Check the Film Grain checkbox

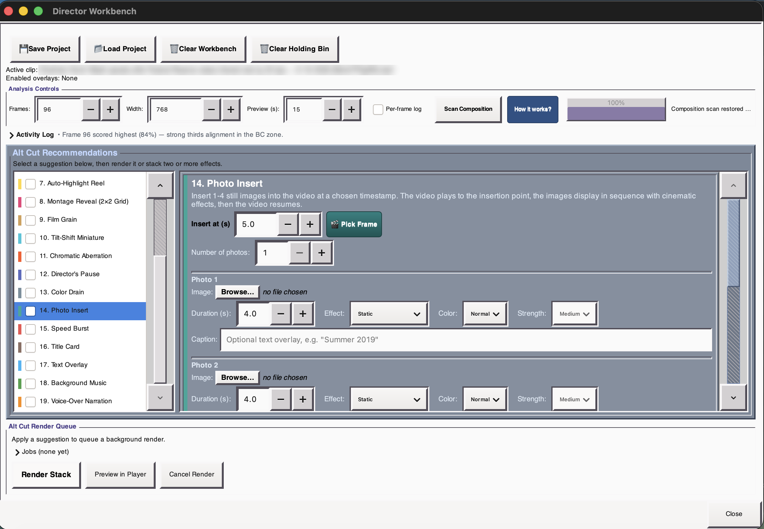30,220
